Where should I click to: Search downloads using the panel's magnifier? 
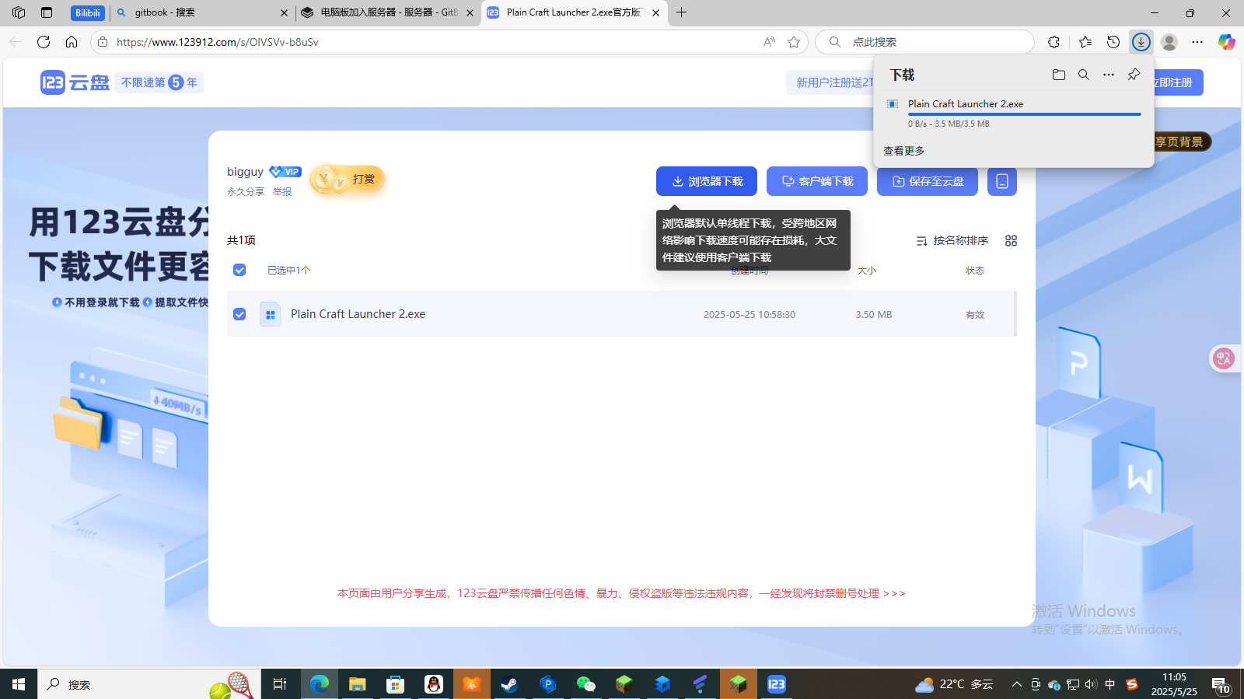pos(1084,75)
